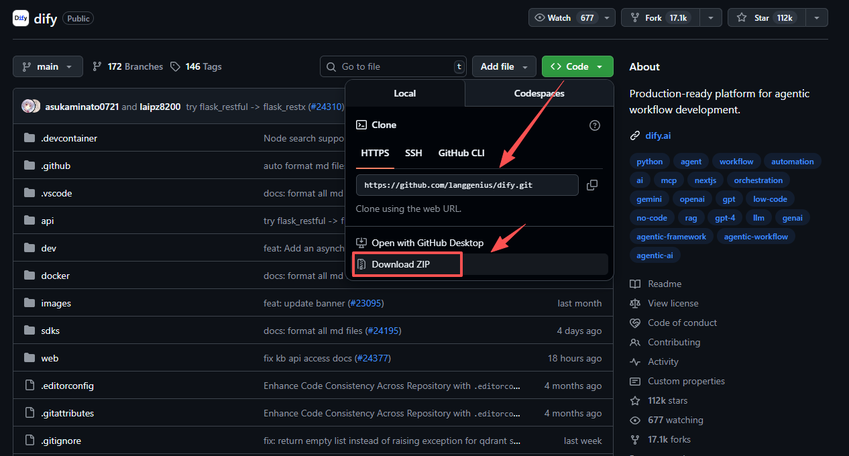849x456 pixels.
Task: Click the Watch button
Action: (565, 18)
